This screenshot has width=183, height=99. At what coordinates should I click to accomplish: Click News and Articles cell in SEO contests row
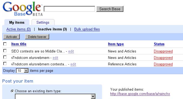coord(122,51)
